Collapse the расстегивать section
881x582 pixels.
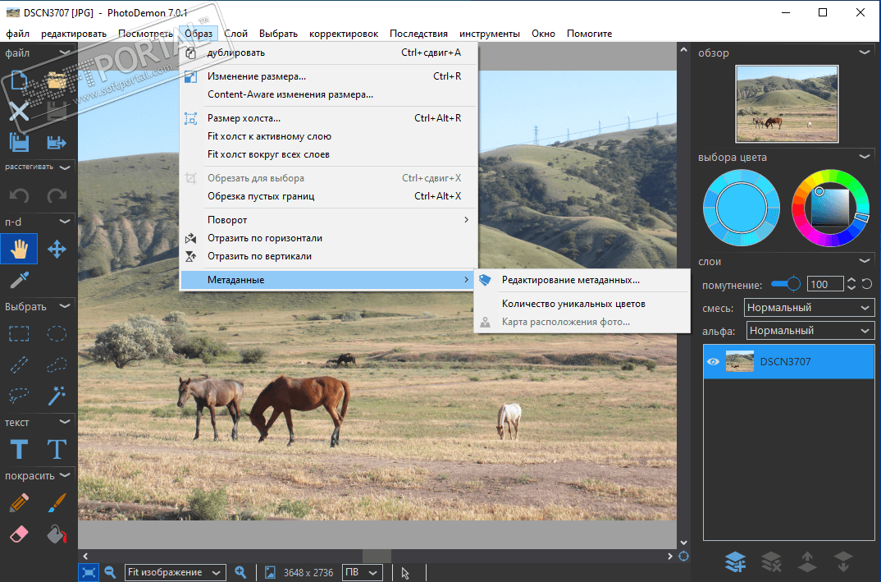[65, 167]
